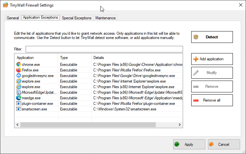Switch to the General tab
The width and height of the screenshot is (246, 154).
point(13,18)
